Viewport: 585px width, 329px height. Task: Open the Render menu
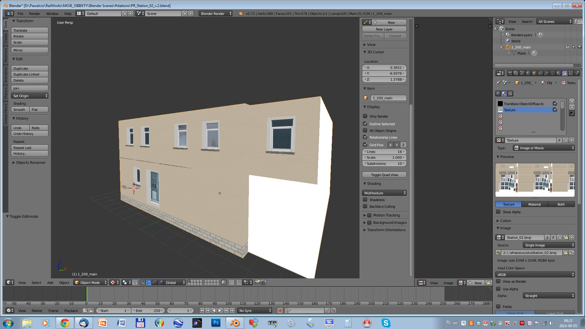coord(34,14)
